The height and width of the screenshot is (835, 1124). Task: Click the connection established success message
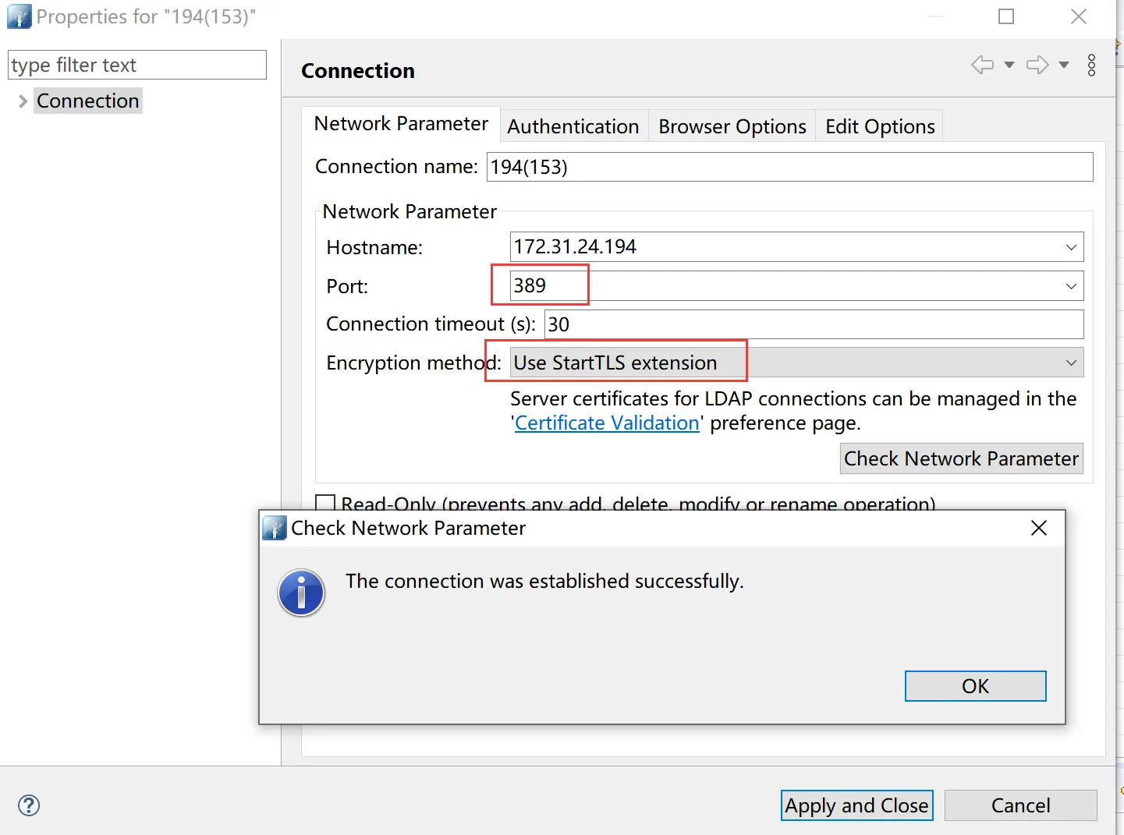pos(544,581)
